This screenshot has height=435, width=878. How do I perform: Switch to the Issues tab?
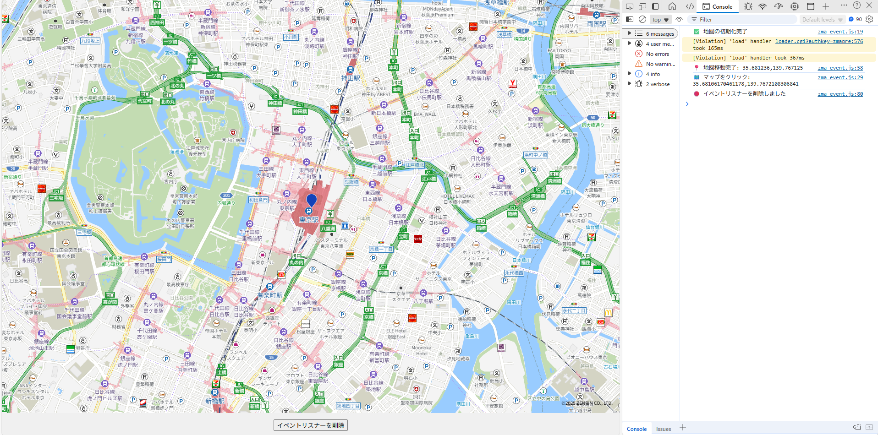click(x=663, y=429)
